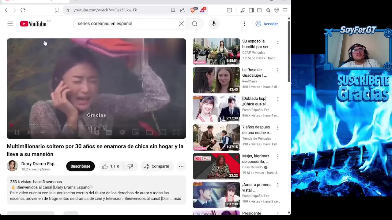The height and width of the screenshot is (220, 392).
Task: Click the VPN shield icon in toolbar
Action: 277,10
